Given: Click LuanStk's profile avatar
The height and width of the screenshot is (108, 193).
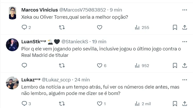Looking at the screenshot, I should point(12,45).
